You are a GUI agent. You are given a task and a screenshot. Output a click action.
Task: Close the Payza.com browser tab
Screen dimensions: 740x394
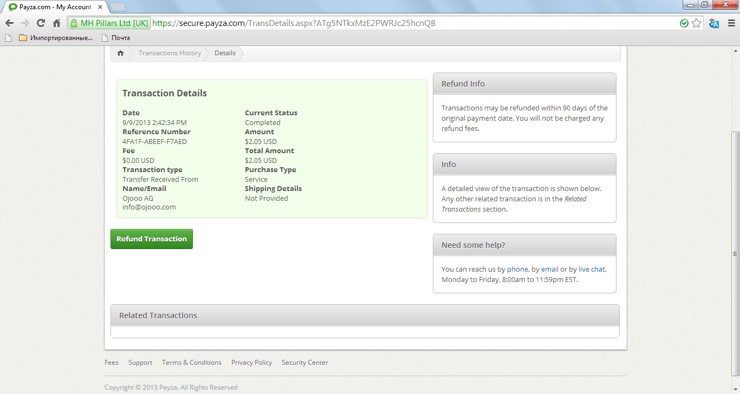click(x=100, y=7)
